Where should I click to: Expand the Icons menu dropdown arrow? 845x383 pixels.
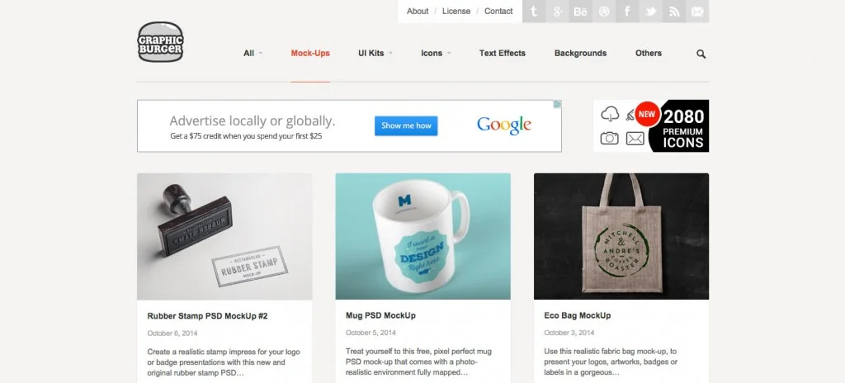pos(449,54)
